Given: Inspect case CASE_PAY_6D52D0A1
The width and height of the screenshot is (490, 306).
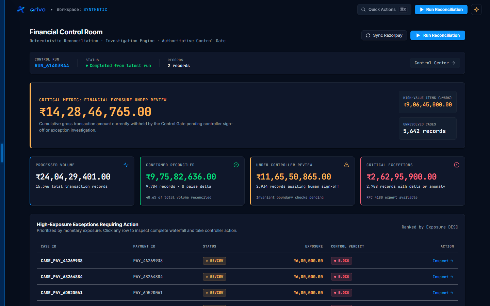Looking at the screenshot, I should 443,293.
